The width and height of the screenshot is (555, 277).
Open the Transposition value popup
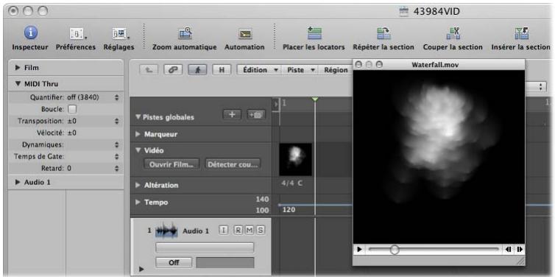(x=117, y=121)
